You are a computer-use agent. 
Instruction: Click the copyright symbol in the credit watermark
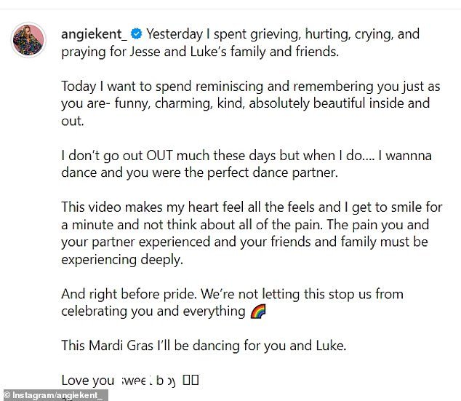pyautogui.click(x=7, y=395)
